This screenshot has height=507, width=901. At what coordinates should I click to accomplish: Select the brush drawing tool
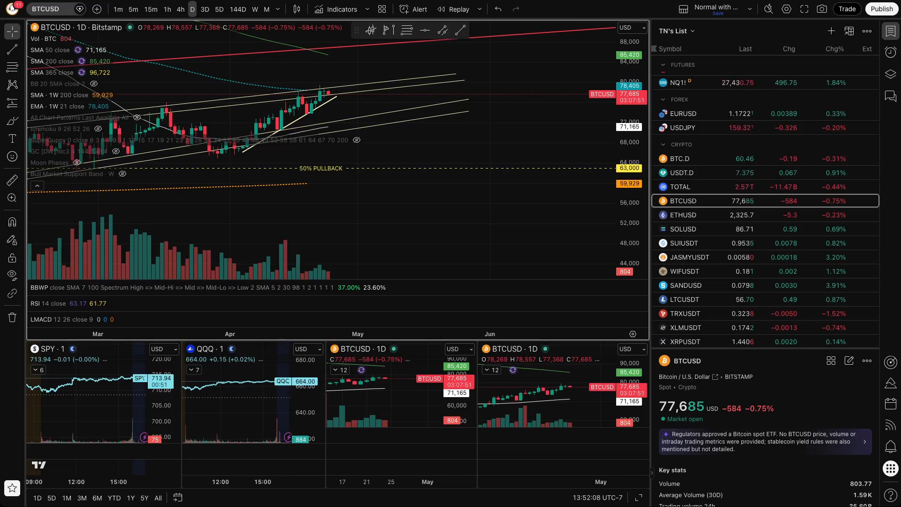(12, 121)
